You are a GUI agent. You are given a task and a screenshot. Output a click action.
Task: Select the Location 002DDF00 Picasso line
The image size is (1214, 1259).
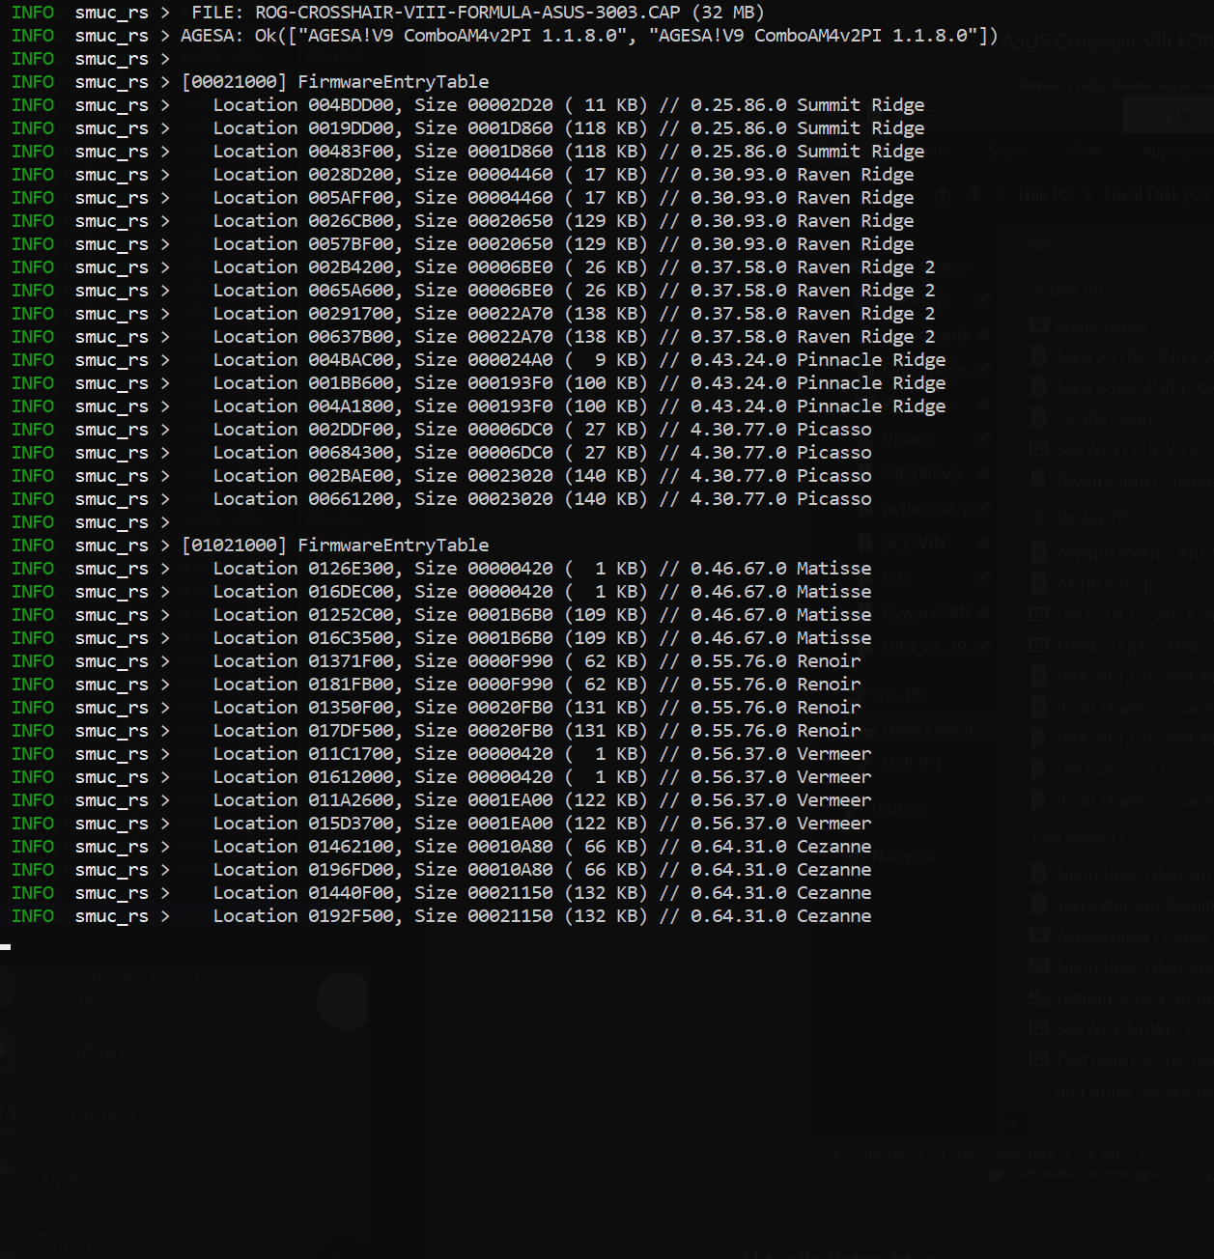coord(441,430)
